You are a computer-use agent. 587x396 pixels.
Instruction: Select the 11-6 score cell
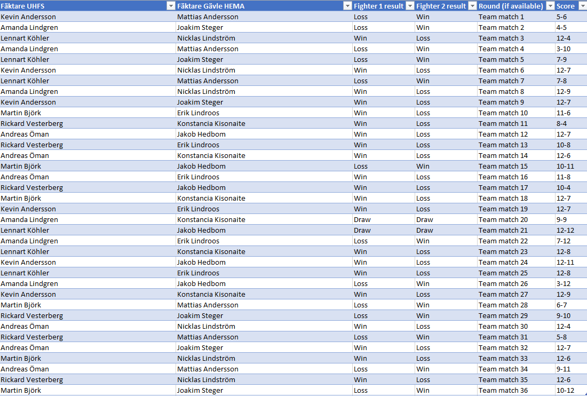(572, 113)
